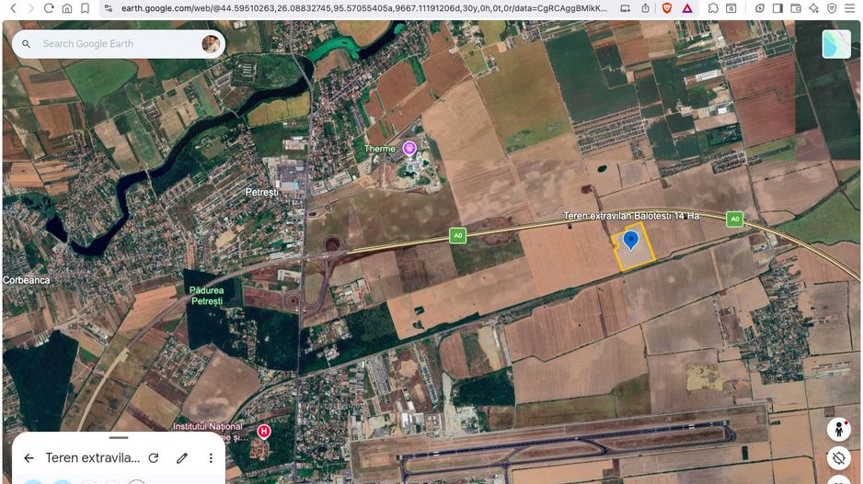The width and height of the screenshot is (863, 484).
Task: Reload the Google Earth page
Action: tap(49, 8)
